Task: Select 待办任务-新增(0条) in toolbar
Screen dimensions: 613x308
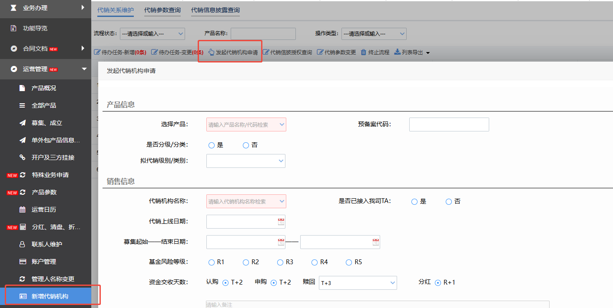Action: [x=123, y=52]
